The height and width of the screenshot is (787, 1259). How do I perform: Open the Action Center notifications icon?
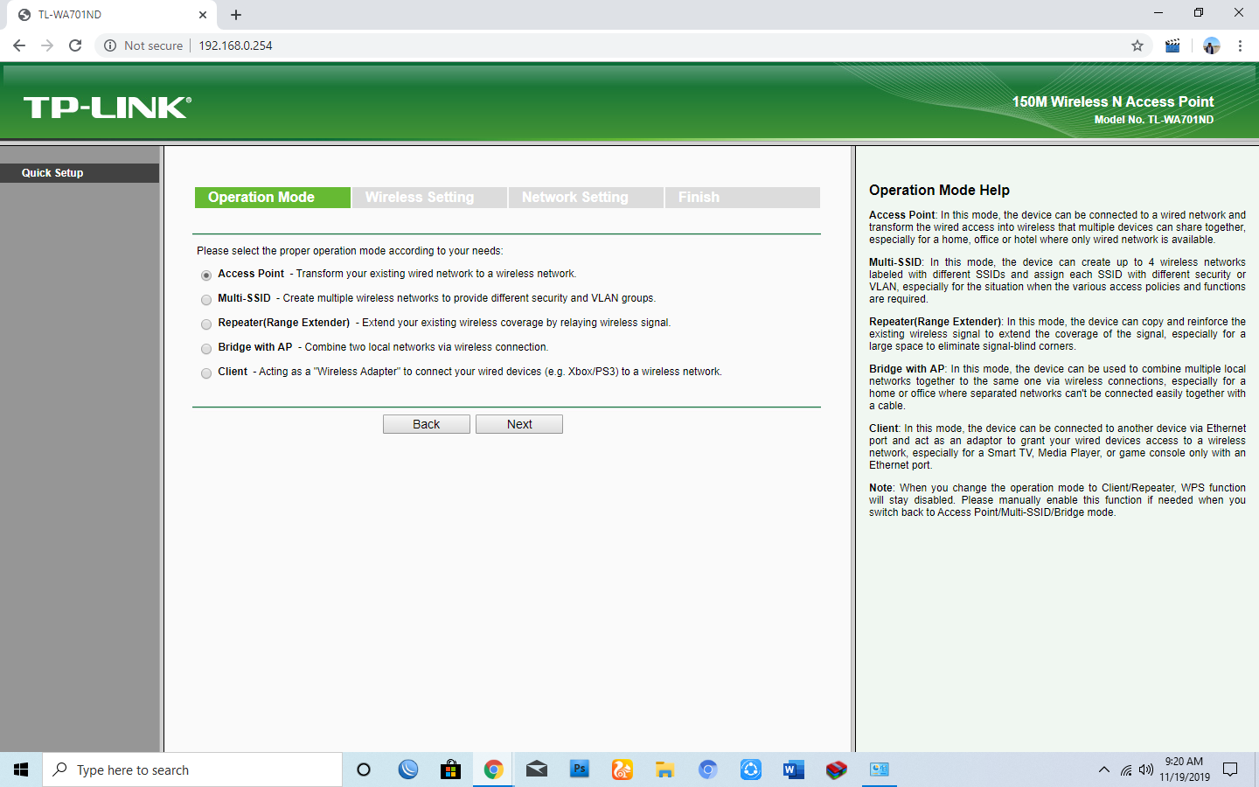coord(1230,770)
